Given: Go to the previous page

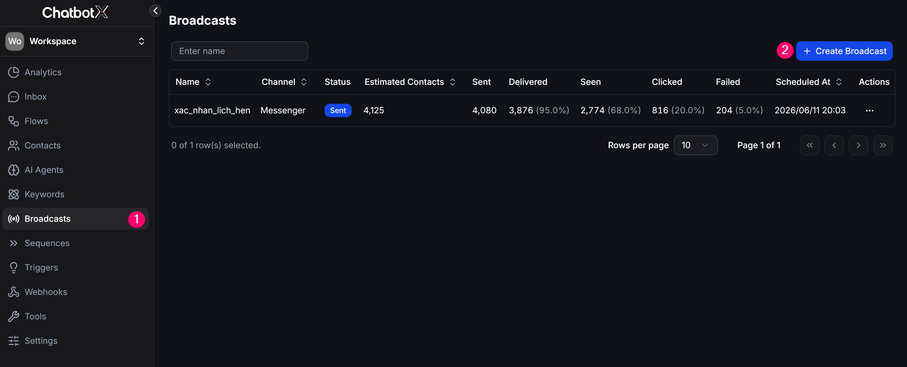Looking at the screenshot, I should point(834,145).
